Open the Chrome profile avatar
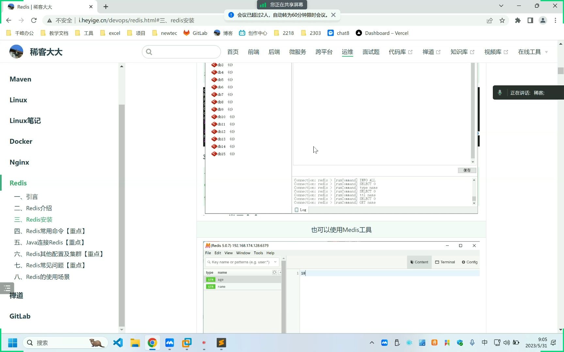The image size is (564, 352). [x=543, y=21]
